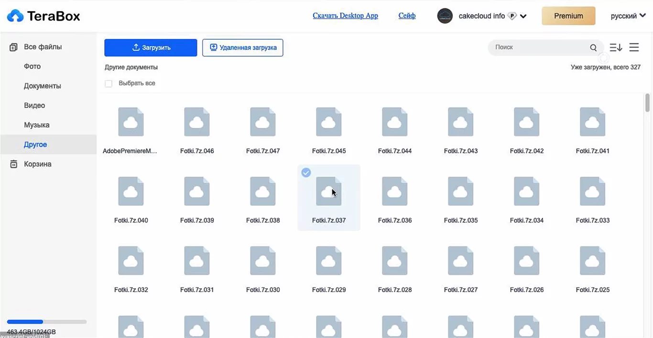Click the 463.4GB/1024GB storage text
The image size is (653, 338).
tap(32, 332)
